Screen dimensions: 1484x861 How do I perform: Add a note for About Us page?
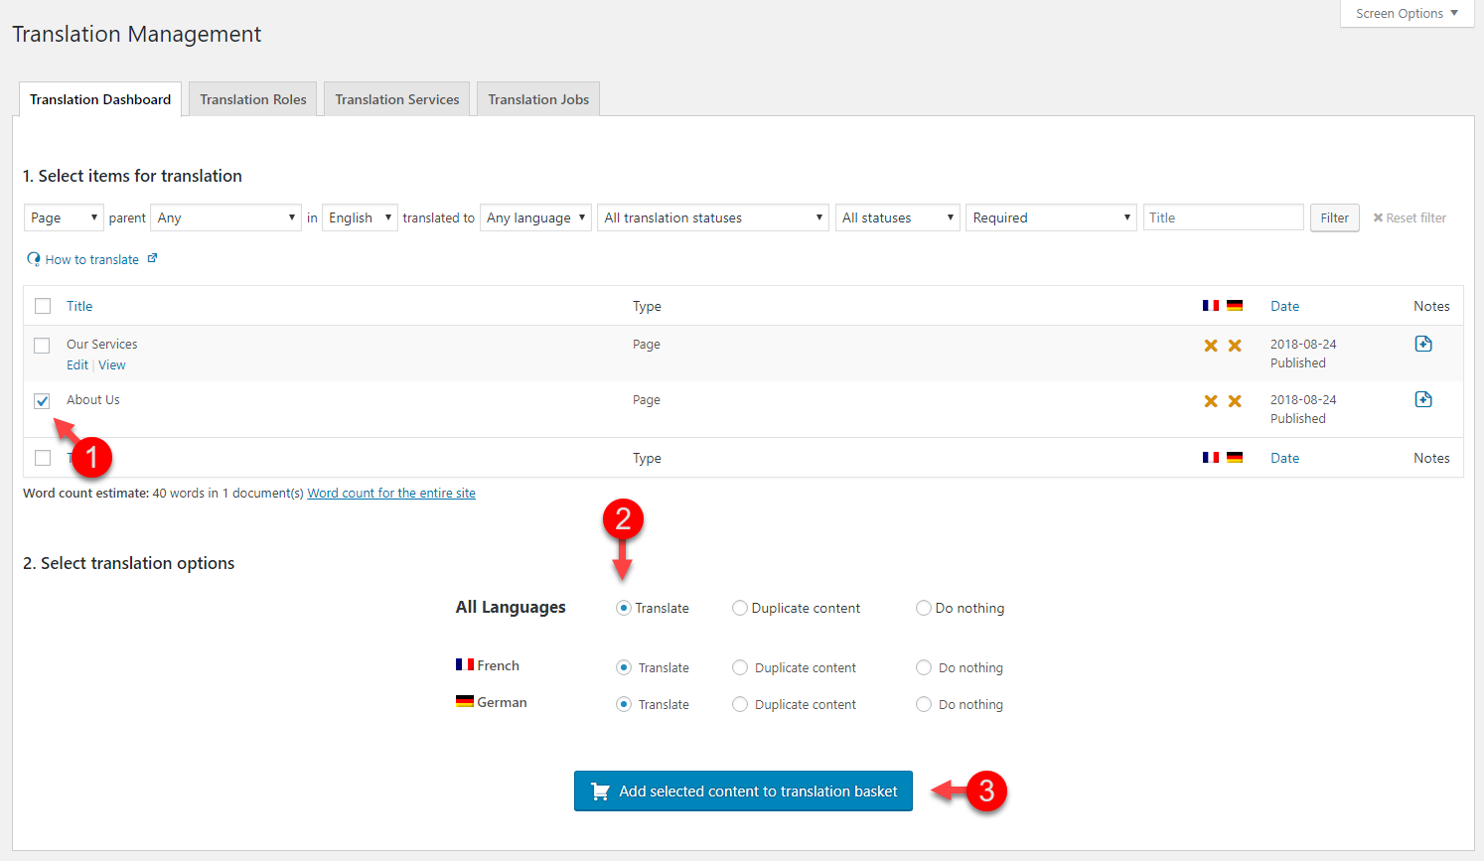coord(1423,399)
